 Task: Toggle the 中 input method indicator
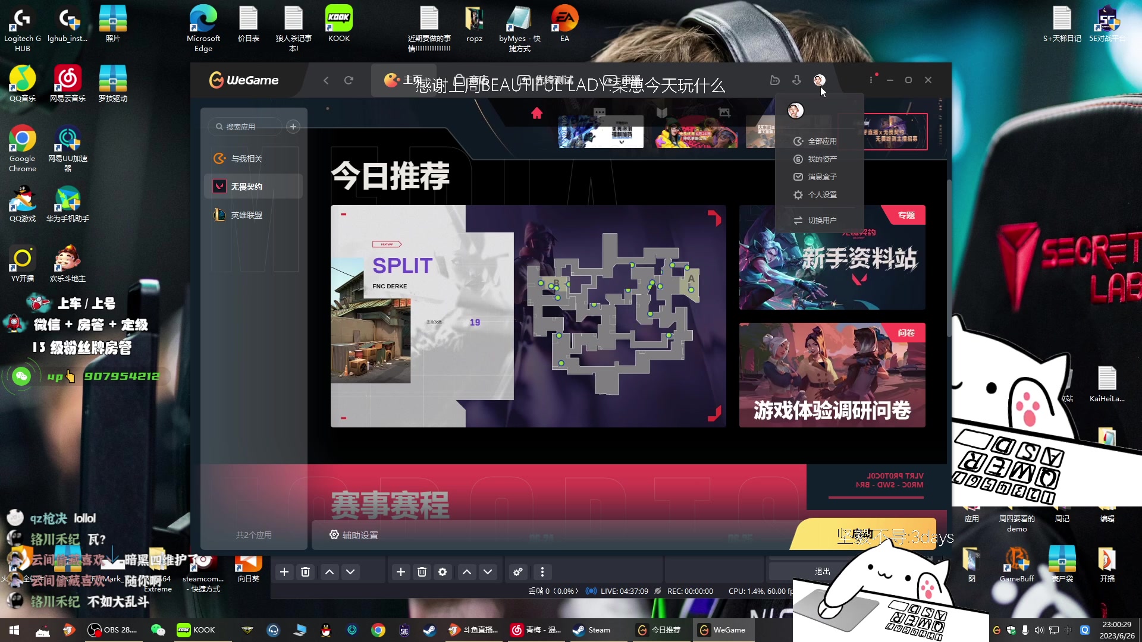1068,630
